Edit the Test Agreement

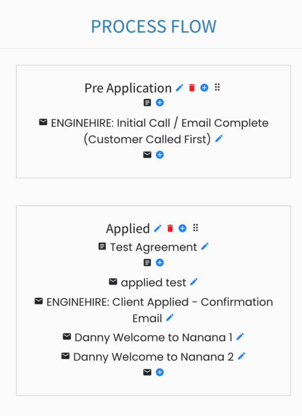point(205,246)
